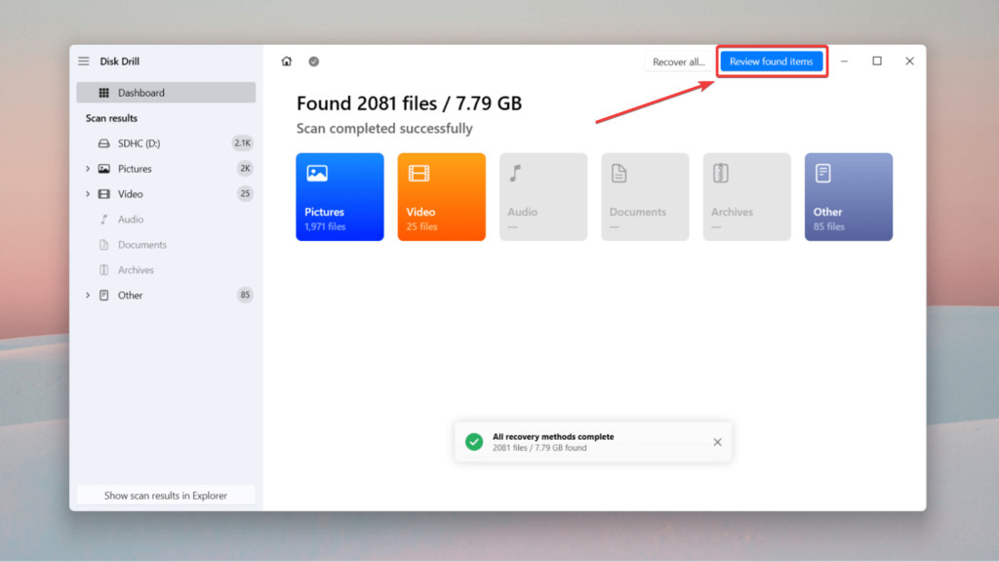Click the Other file icon in sidebar

pos(104,295)
